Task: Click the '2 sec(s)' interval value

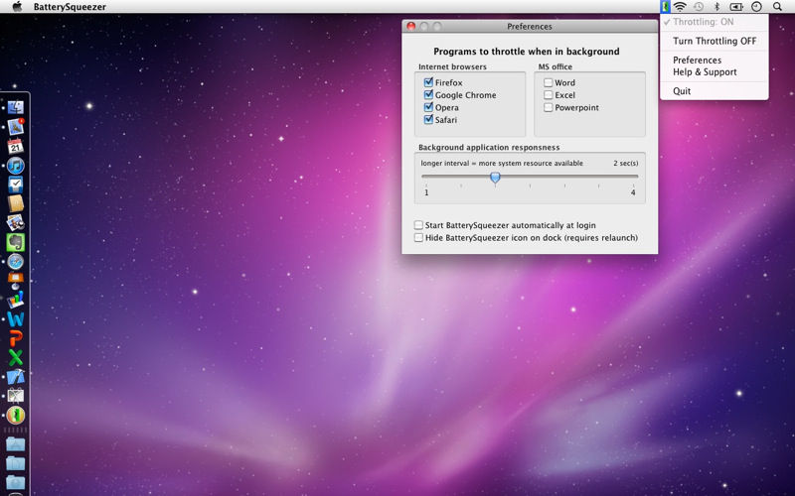Action: (x=626, y=163)
